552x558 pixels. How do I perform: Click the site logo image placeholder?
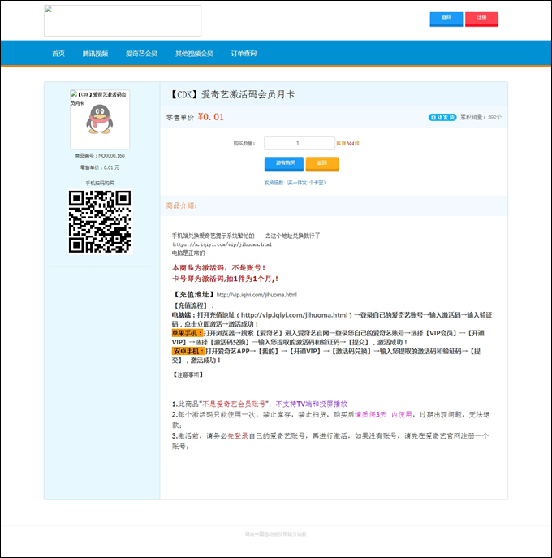tap(123, 20)
